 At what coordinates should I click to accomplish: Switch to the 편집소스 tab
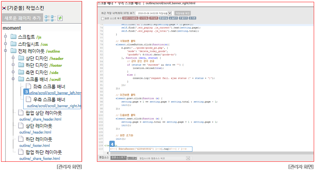coord(104,157)
